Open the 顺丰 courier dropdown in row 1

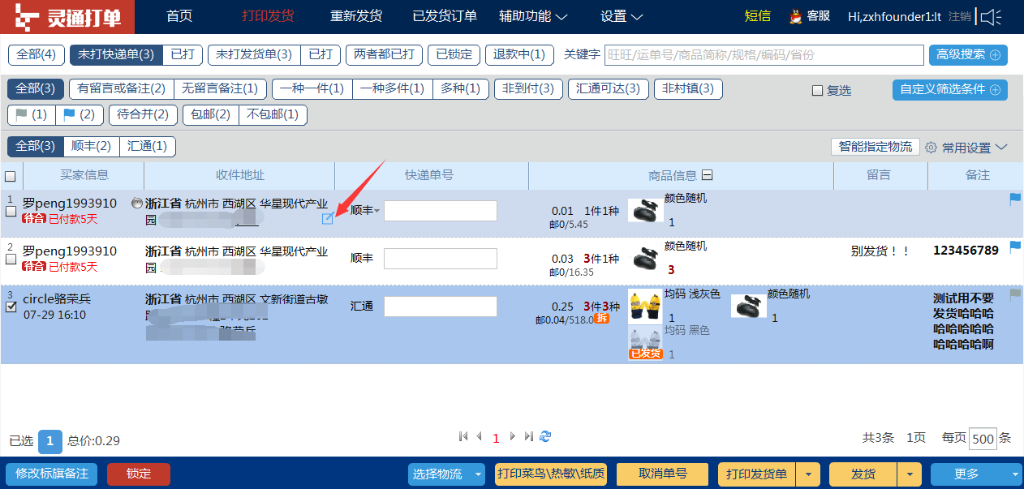click(x=365, y=211)
